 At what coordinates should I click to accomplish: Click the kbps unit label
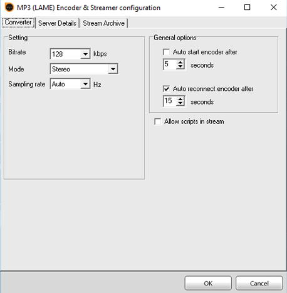point(100,54)
